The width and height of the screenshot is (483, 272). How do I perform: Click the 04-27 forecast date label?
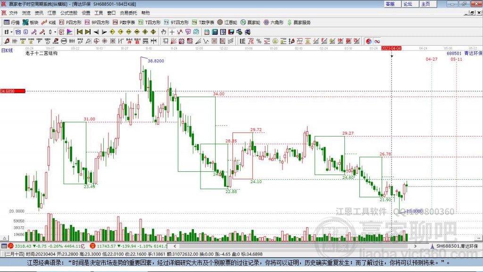(x=432, y=59)
